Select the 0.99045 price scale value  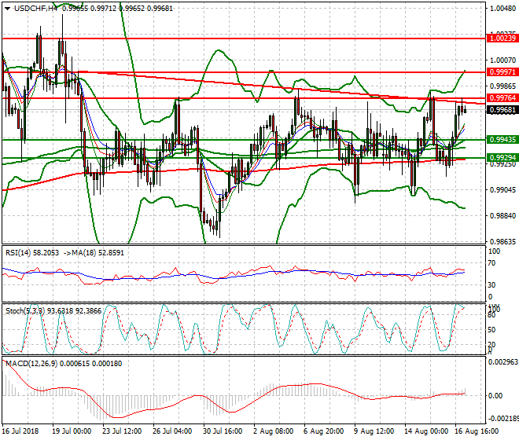click(x=502, y=190)
